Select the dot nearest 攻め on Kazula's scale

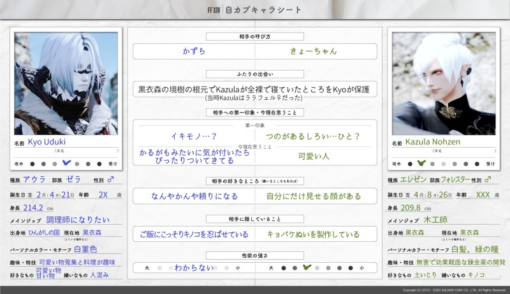tap(410, 164)
